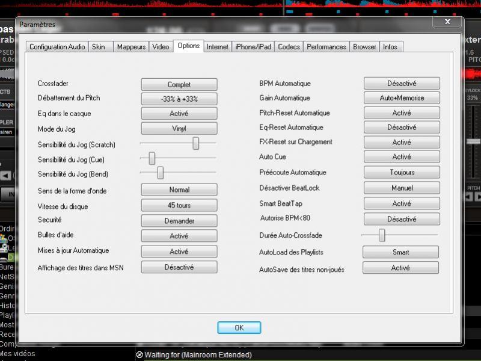481x361 pixels.
Task: Change Sens de la forme d'onde Normal
Action: tap(179, 190)
